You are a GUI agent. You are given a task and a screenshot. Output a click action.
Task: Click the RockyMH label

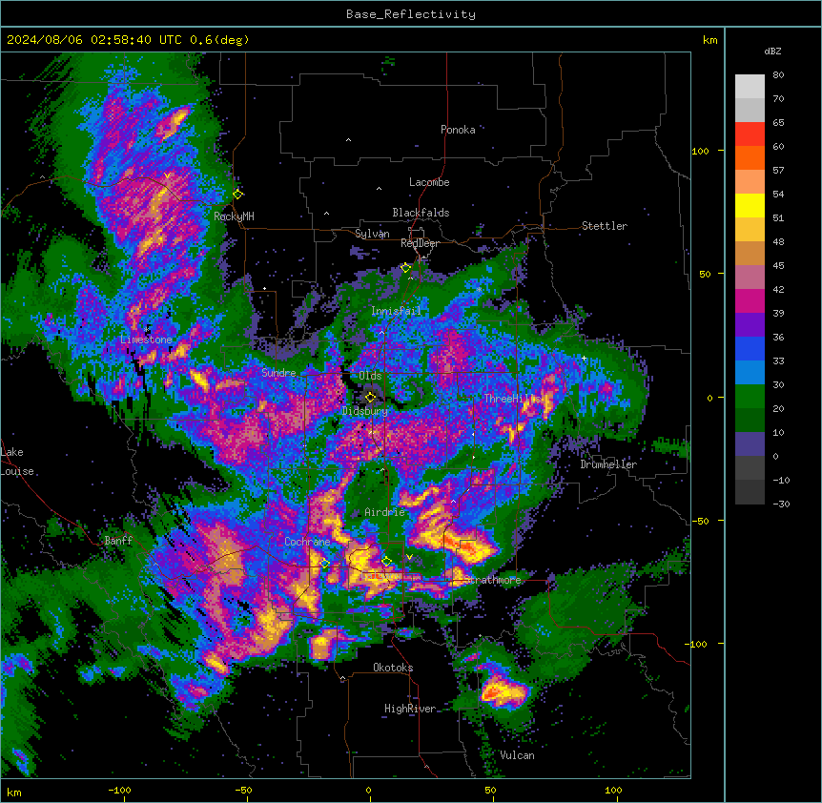pos(234,216)
